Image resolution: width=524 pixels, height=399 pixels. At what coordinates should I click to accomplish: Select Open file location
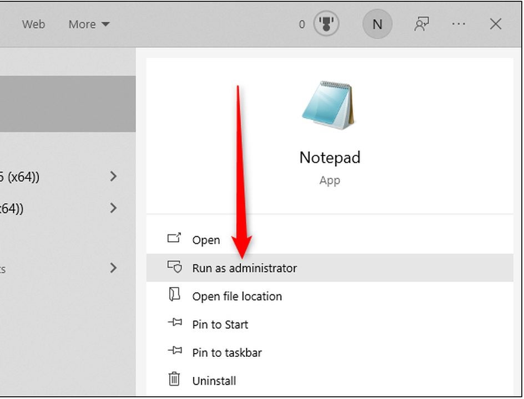click(x=330, y=296)
